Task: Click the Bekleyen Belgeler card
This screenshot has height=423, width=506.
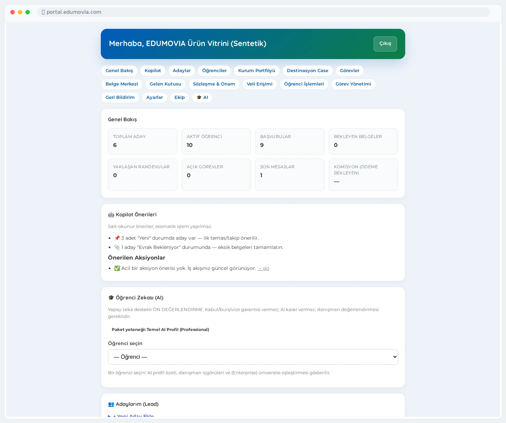Action: coord(363,141)
